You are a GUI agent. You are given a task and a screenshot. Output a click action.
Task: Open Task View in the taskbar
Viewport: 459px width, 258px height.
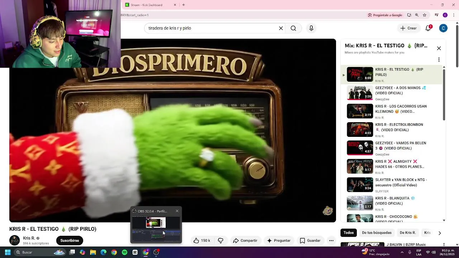coord(72,252)
